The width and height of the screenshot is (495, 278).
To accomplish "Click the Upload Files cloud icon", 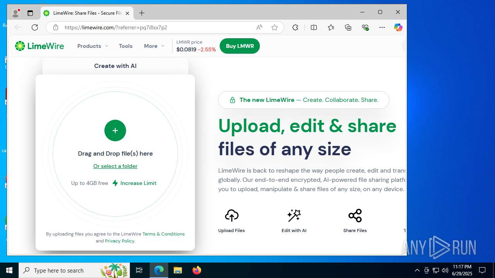I will point(232,215).
